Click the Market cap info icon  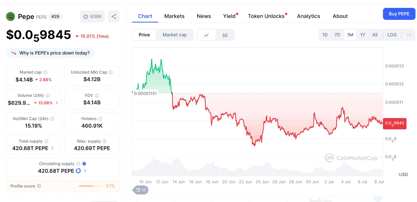tap(45, 72)
